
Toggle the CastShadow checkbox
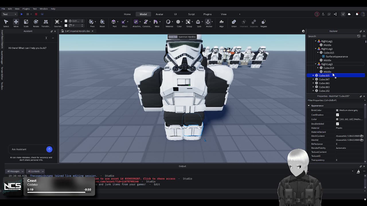click(x=337, y=115)
